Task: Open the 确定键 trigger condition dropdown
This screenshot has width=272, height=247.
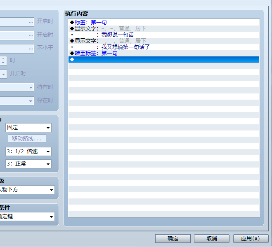Action: (x=27, y=217)
